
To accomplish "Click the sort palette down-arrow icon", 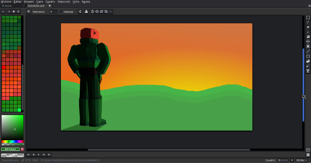I will click(x=9, y=11).
